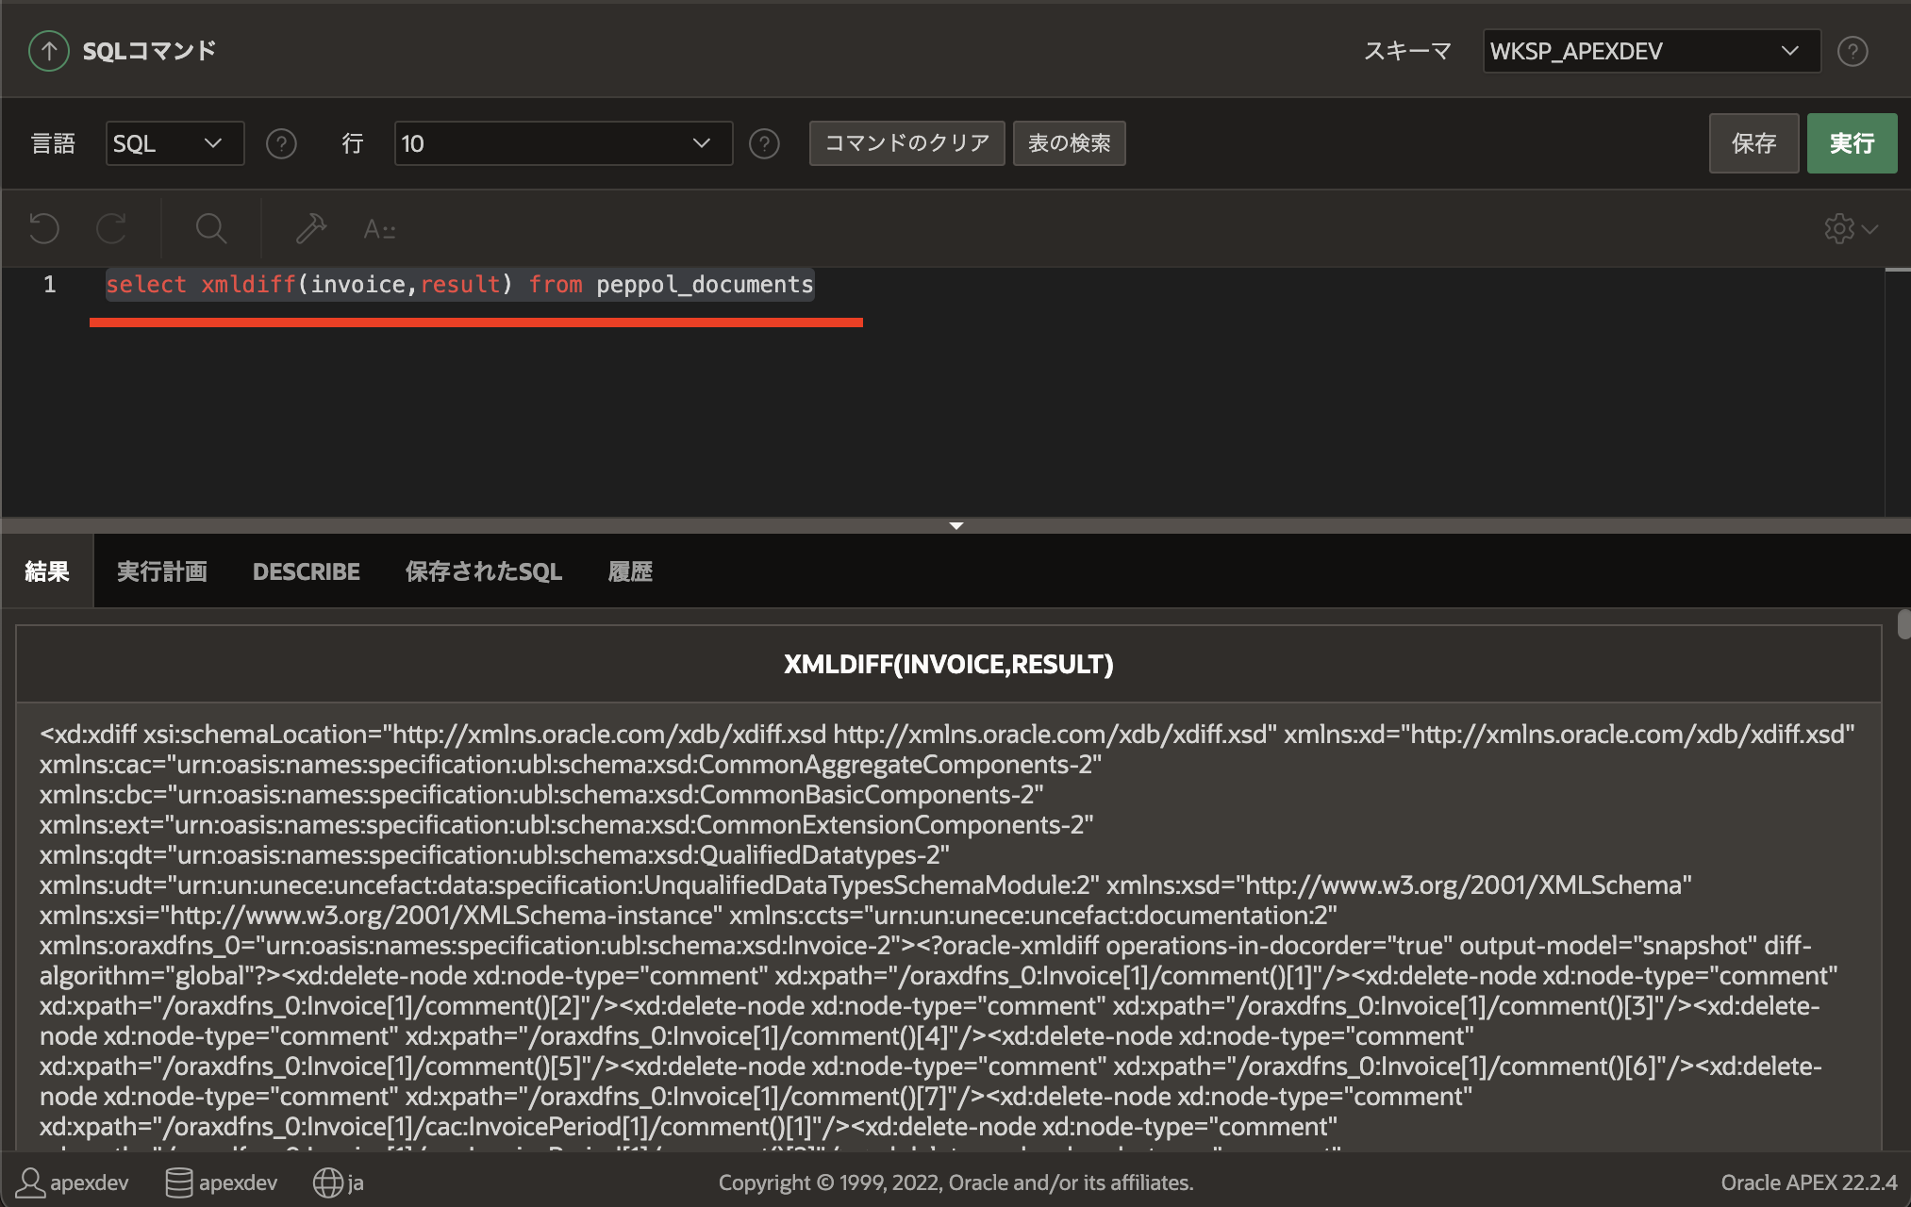Open the editor settings gear menu

click(x=1850, y=228)
